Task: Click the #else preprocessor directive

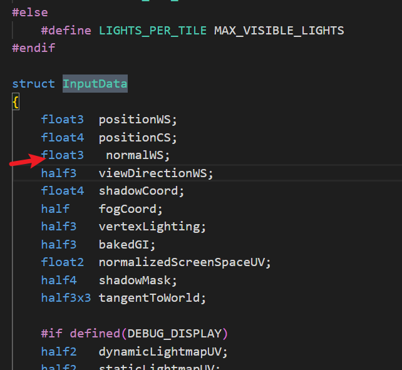Action: pyautogui.click(x=29, y=12)
